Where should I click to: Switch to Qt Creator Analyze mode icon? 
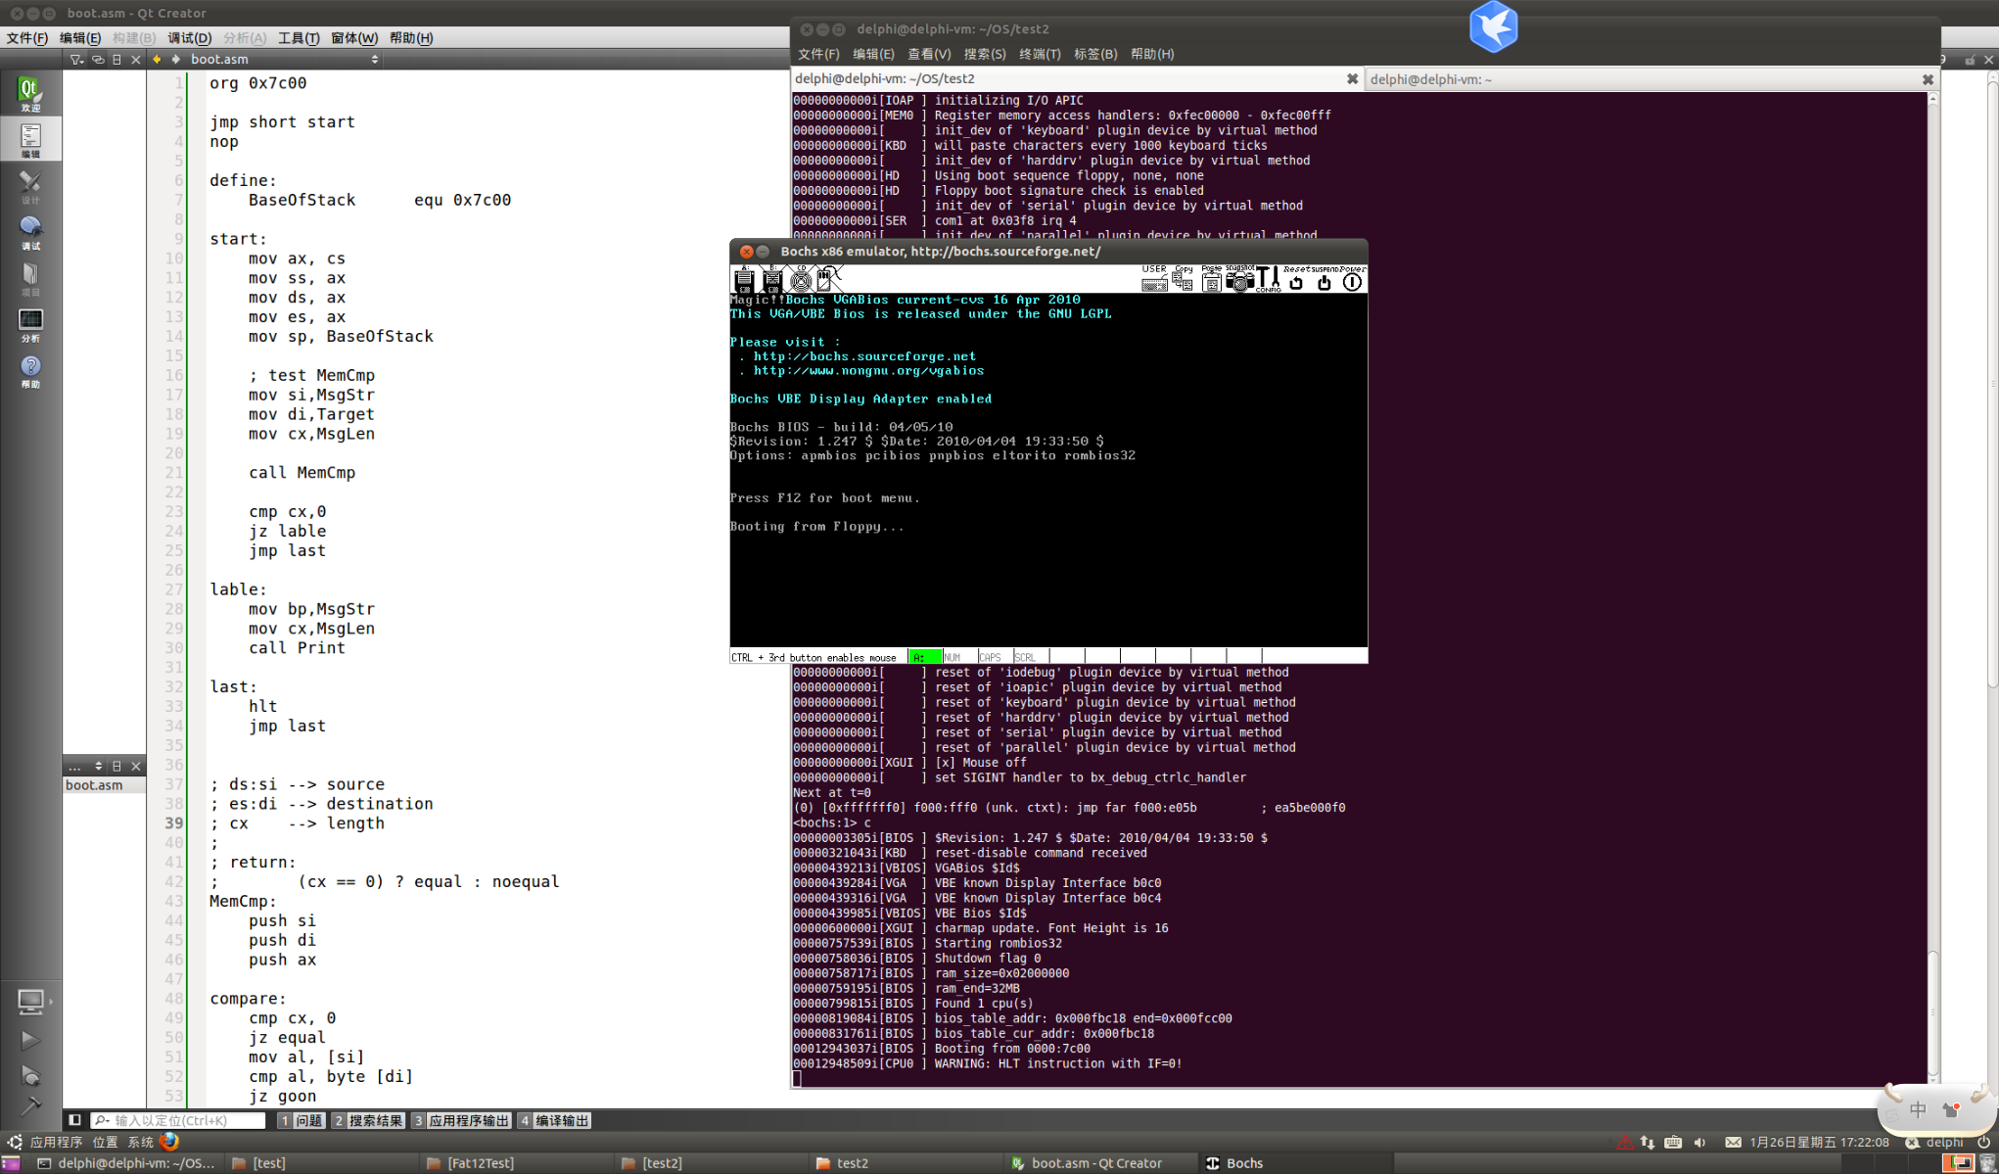click(30, 325)
